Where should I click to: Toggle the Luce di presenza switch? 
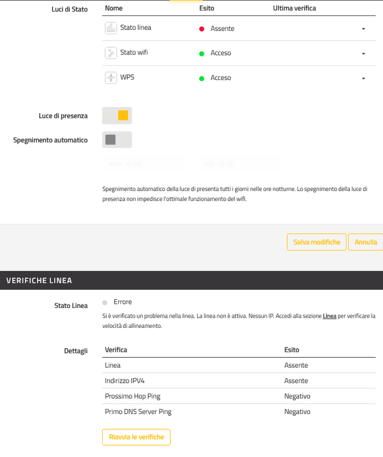(117, 115)
